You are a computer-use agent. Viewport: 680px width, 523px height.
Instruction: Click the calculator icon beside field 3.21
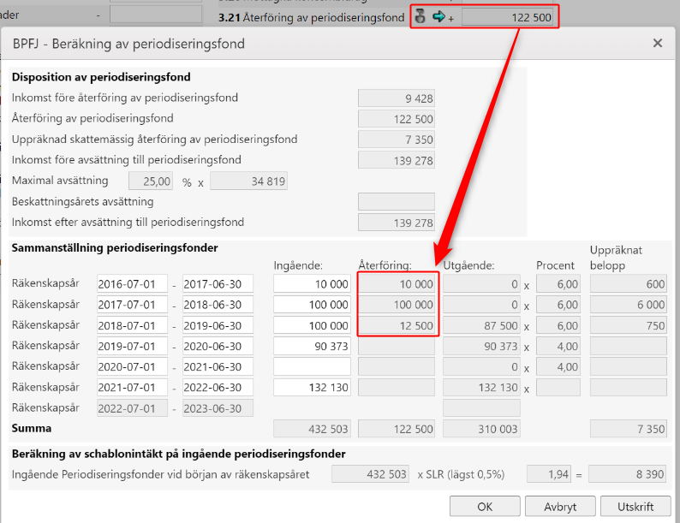420,16
